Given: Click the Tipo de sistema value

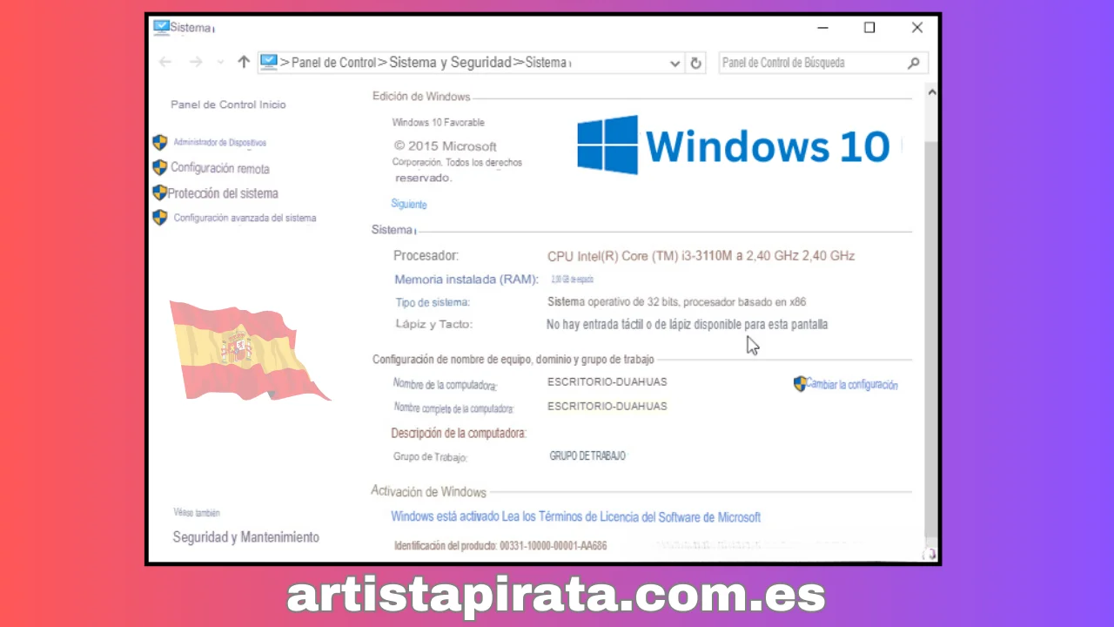Looking at the screenshot, I should pos(676,302).
